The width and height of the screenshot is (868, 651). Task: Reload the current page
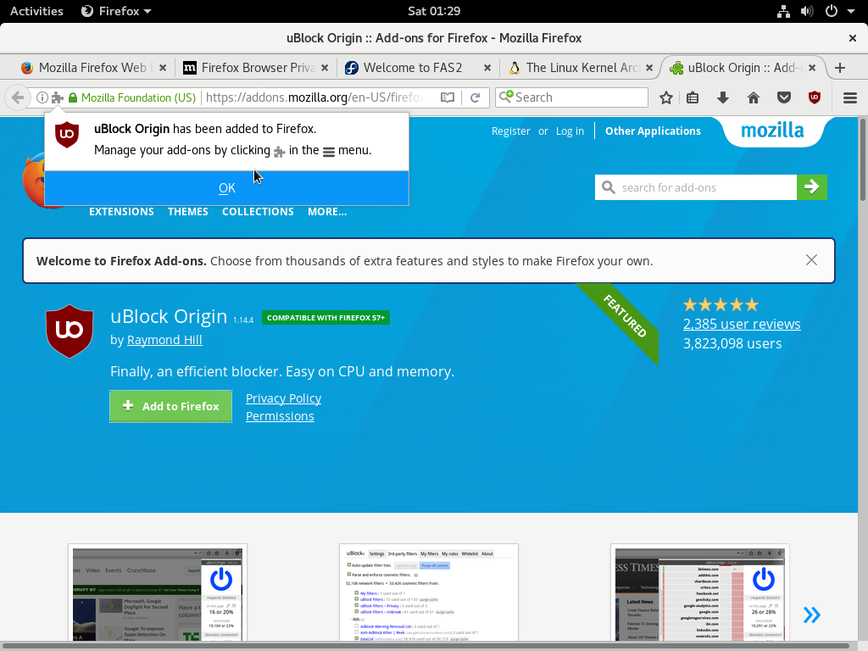[475, 97]
